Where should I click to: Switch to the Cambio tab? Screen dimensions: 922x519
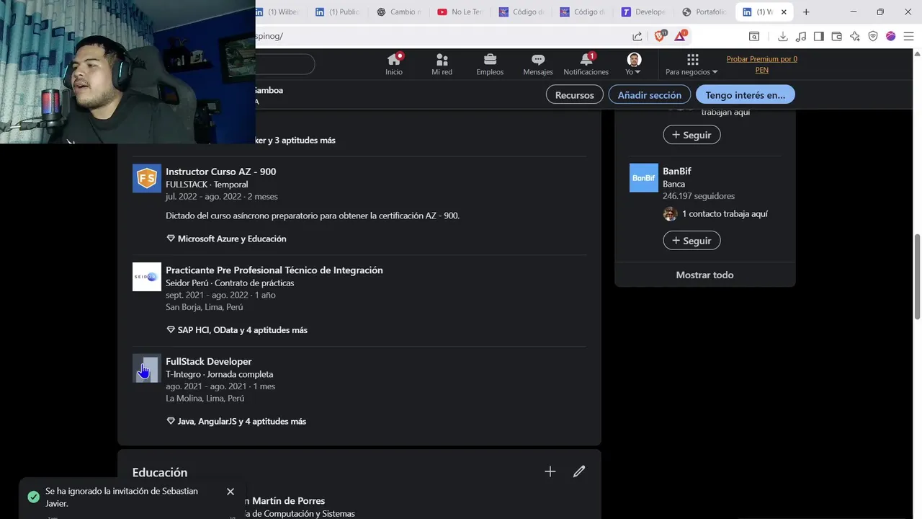tap(400, 12)
